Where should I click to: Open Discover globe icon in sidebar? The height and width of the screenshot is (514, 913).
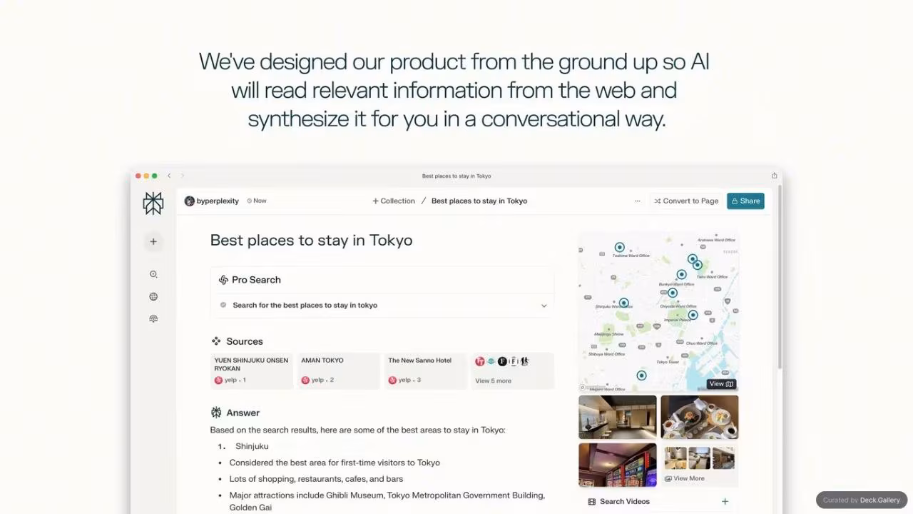pyautogui.click(x=153, y=297)
